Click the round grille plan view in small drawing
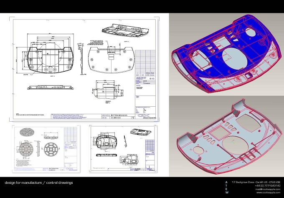Screen dimensions: 284x198 coord(26,149)
